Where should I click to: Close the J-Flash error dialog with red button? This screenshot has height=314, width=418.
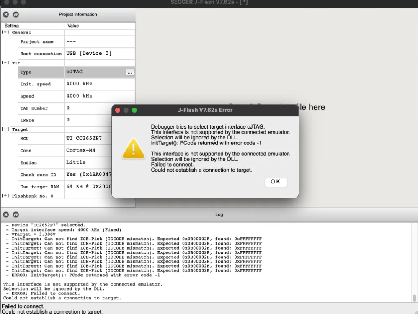(x=118, y=110)
